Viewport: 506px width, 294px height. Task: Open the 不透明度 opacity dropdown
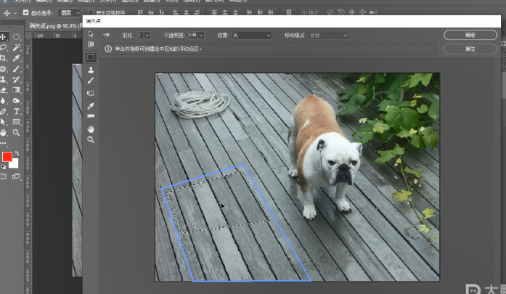coord(200,35)
